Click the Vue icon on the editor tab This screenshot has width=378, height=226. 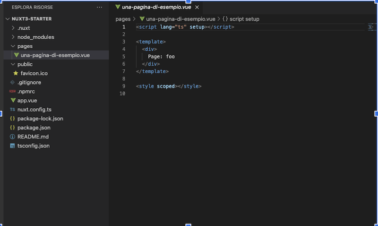click(118, 7)
